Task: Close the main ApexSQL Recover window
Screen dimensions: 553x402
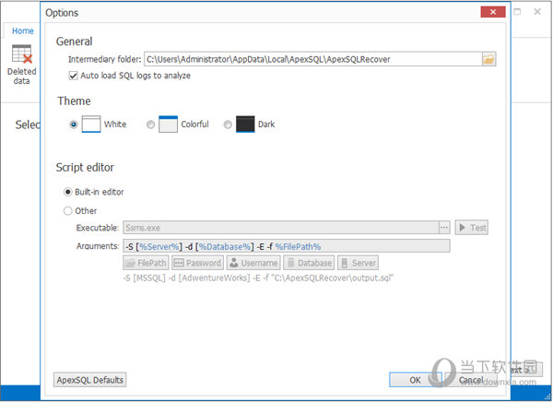Action: click(x=537, y=12)
